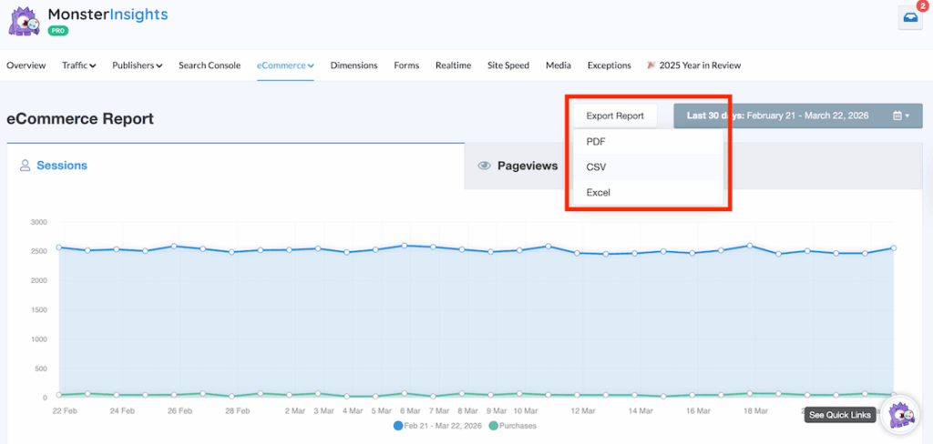Click the MonsterInsights monster logo
The image size is (933, 444).
pos(24,21)
